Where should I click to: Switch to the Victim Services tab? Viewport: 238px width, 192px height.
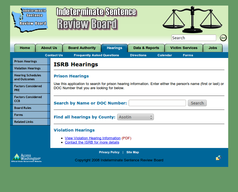pos(184,48)
